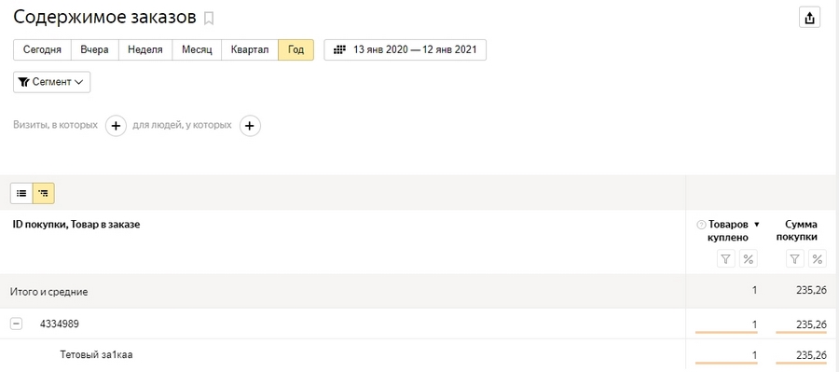839x372 pixels.
Task: Choose the Месяц period
Action: (x=197, y=49)
